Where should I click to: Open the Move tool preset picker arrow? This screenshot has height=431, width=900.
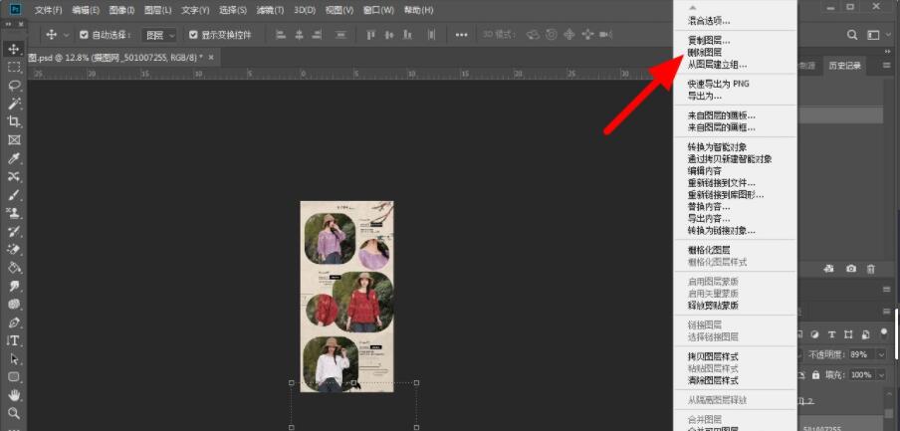tap(66, 35)
